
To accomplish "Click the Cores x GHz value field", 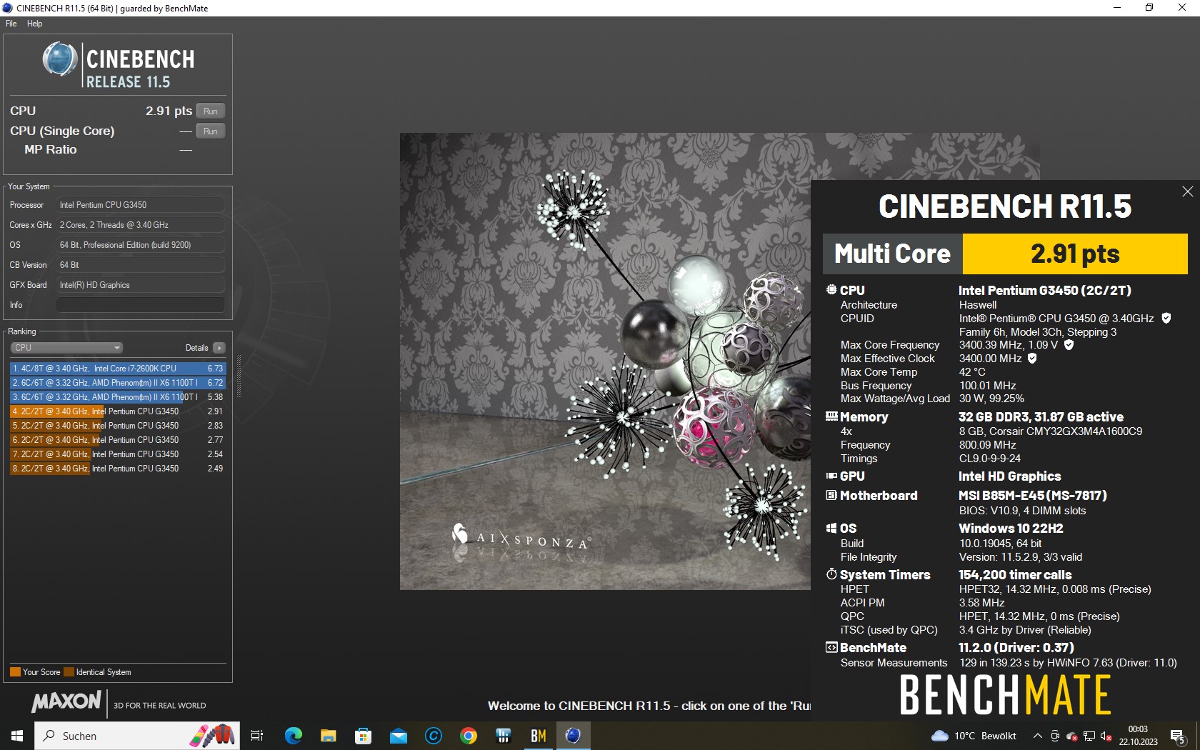I will pyautogui.click(x=141, y=225).
